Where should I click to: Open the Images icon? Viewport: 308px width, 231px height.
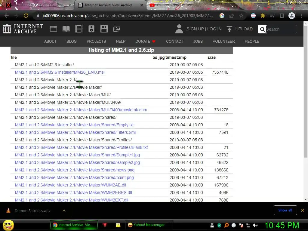[117, 29]
